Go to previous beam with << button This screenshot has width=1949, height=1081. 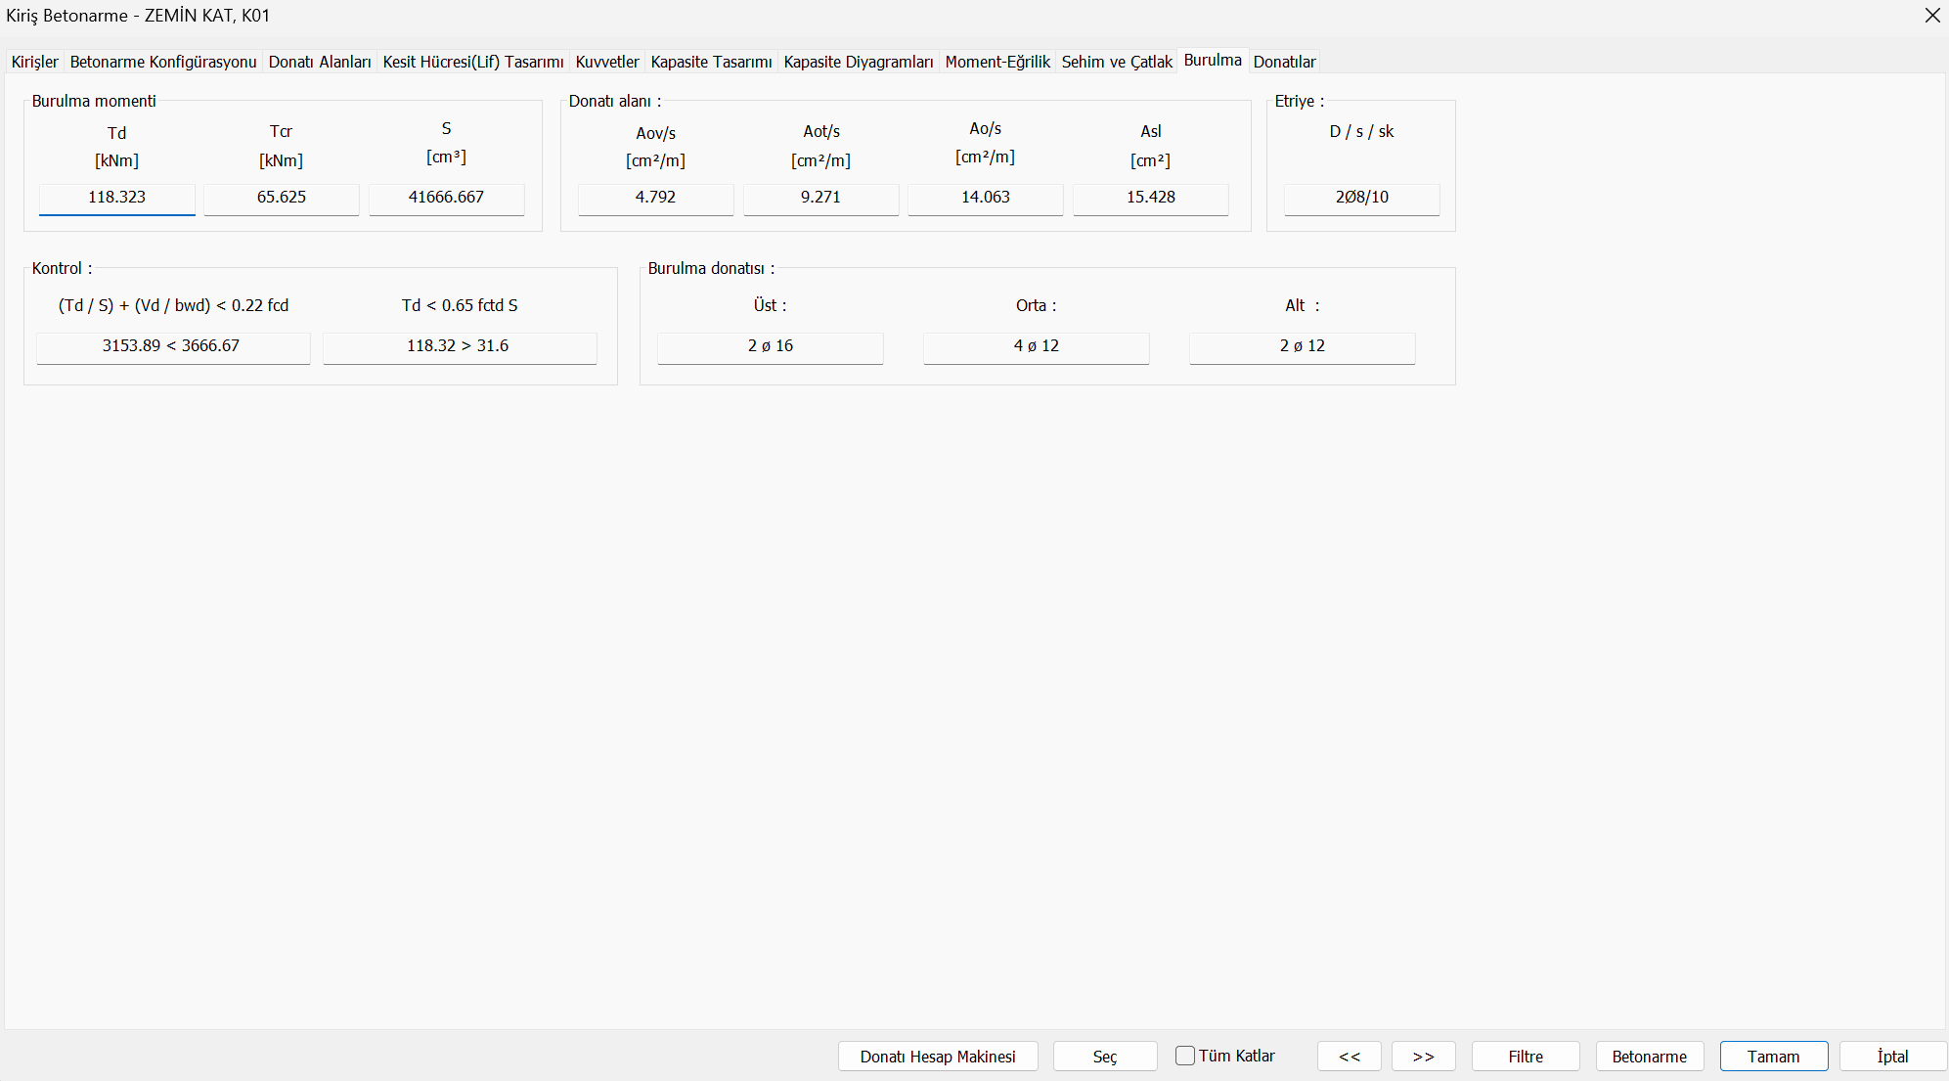(1349, 1057)
